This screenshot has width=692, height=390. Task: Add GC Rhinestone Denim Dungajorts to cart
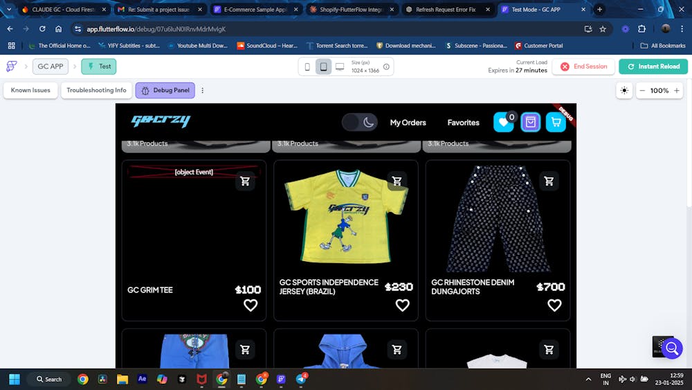(x=549, y=181)
